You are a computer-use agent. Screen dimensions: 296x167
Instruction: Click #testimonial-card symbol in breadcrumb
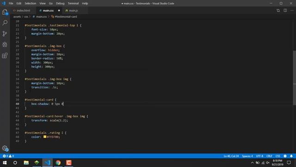tap(66, 17)
